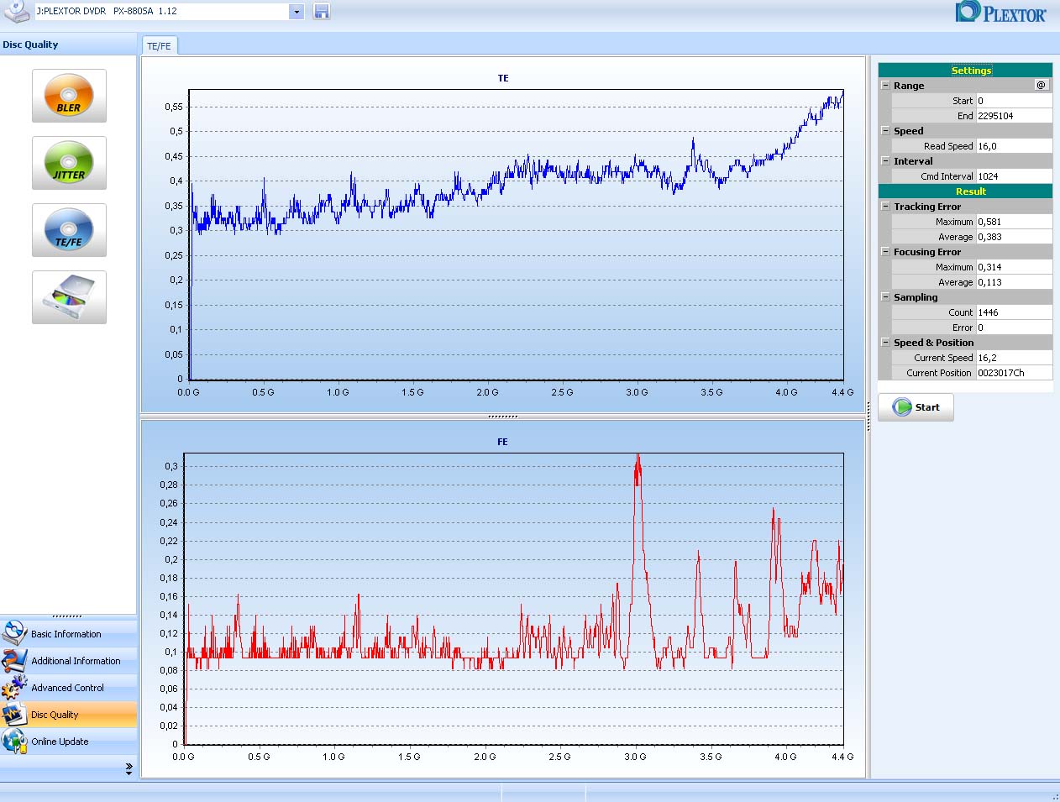Click Tracking Error Maximum value 0,581
This screenshot has height=802, width=1060.
tap(1014, 222)
